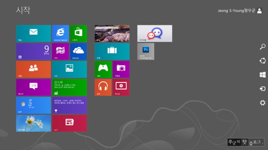Viewport: 268px width, 150px height.
Task: Open the Sports tile with trophy
Action: pos(69,105)
